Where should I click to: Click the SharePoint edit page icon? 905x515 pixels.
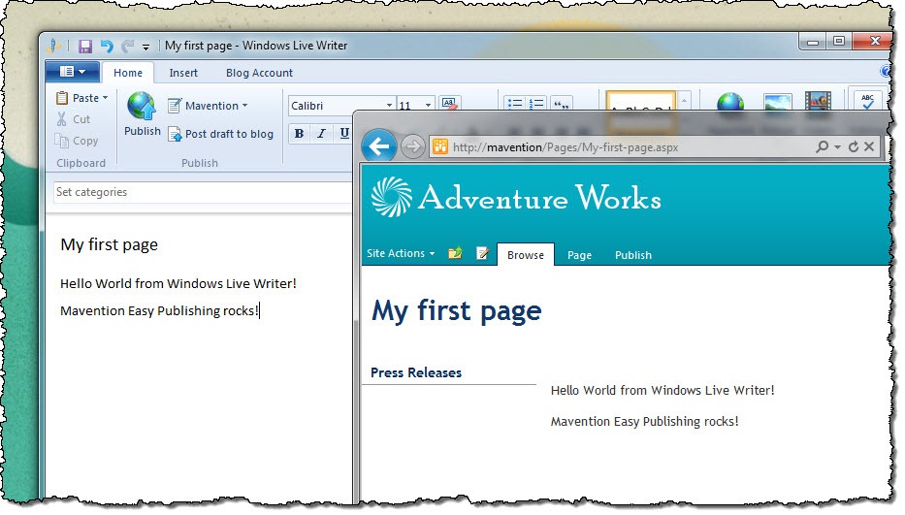click(482, 253)
